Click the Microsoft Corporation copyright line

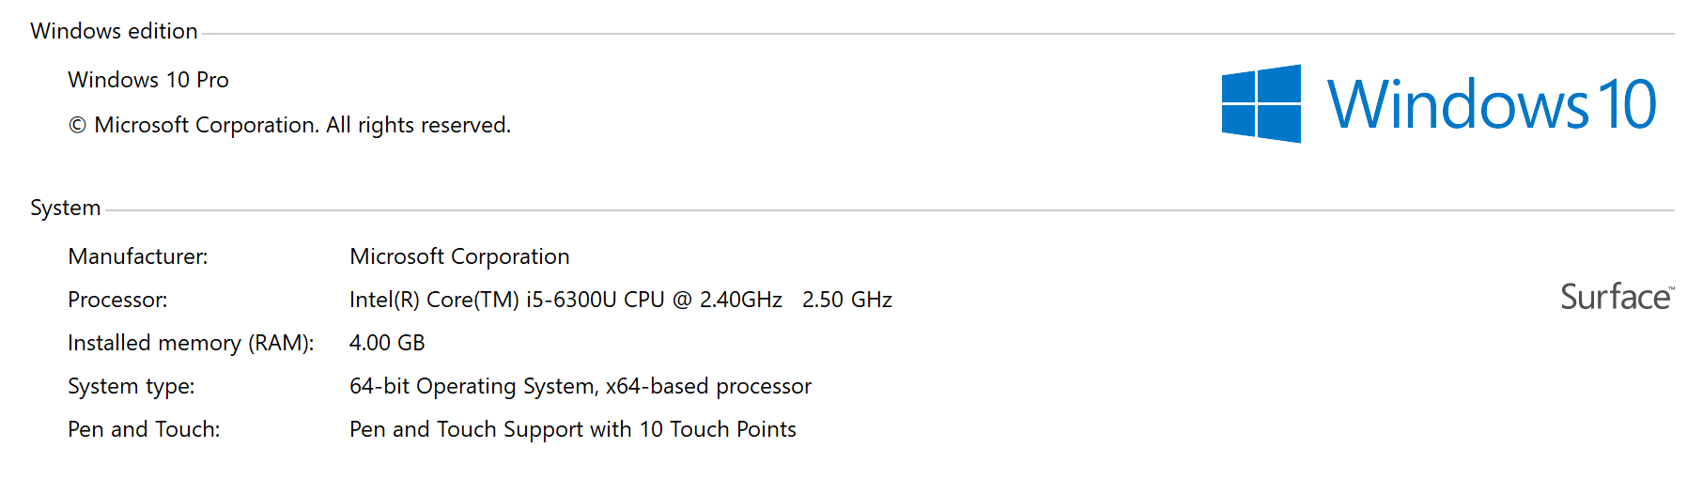(289, 125)
